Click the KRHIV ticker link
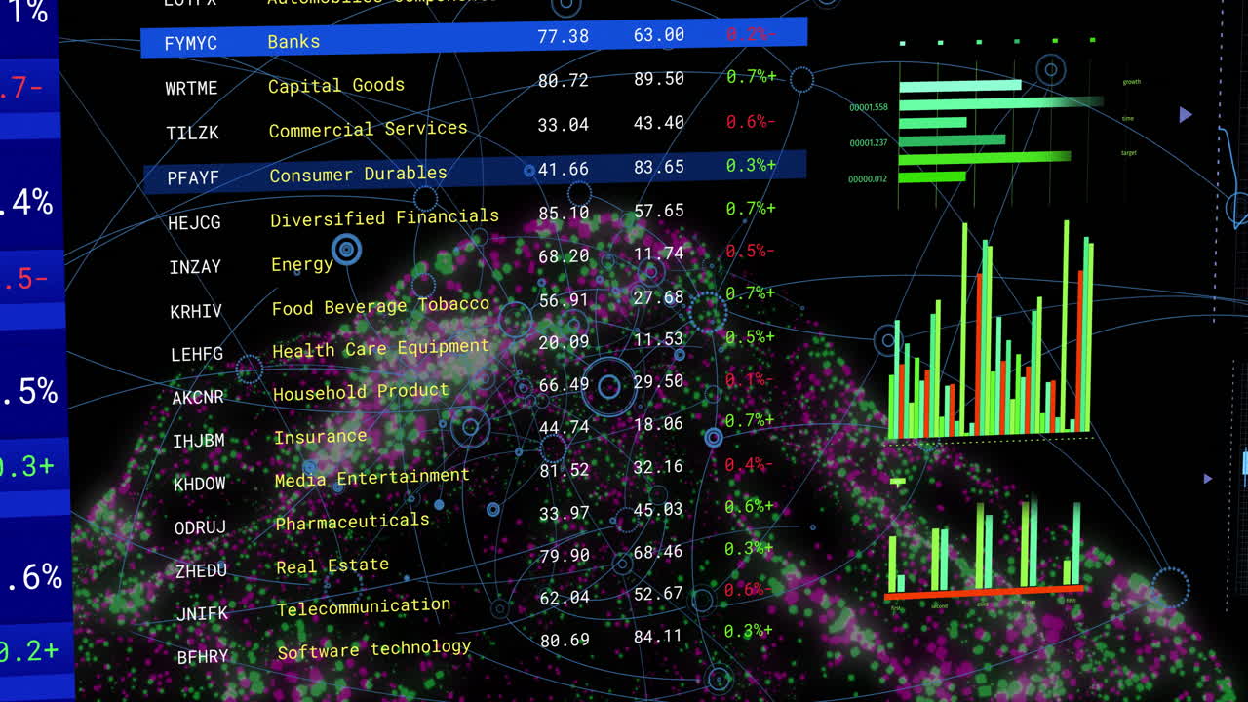1248x702 pixels. 197,311
